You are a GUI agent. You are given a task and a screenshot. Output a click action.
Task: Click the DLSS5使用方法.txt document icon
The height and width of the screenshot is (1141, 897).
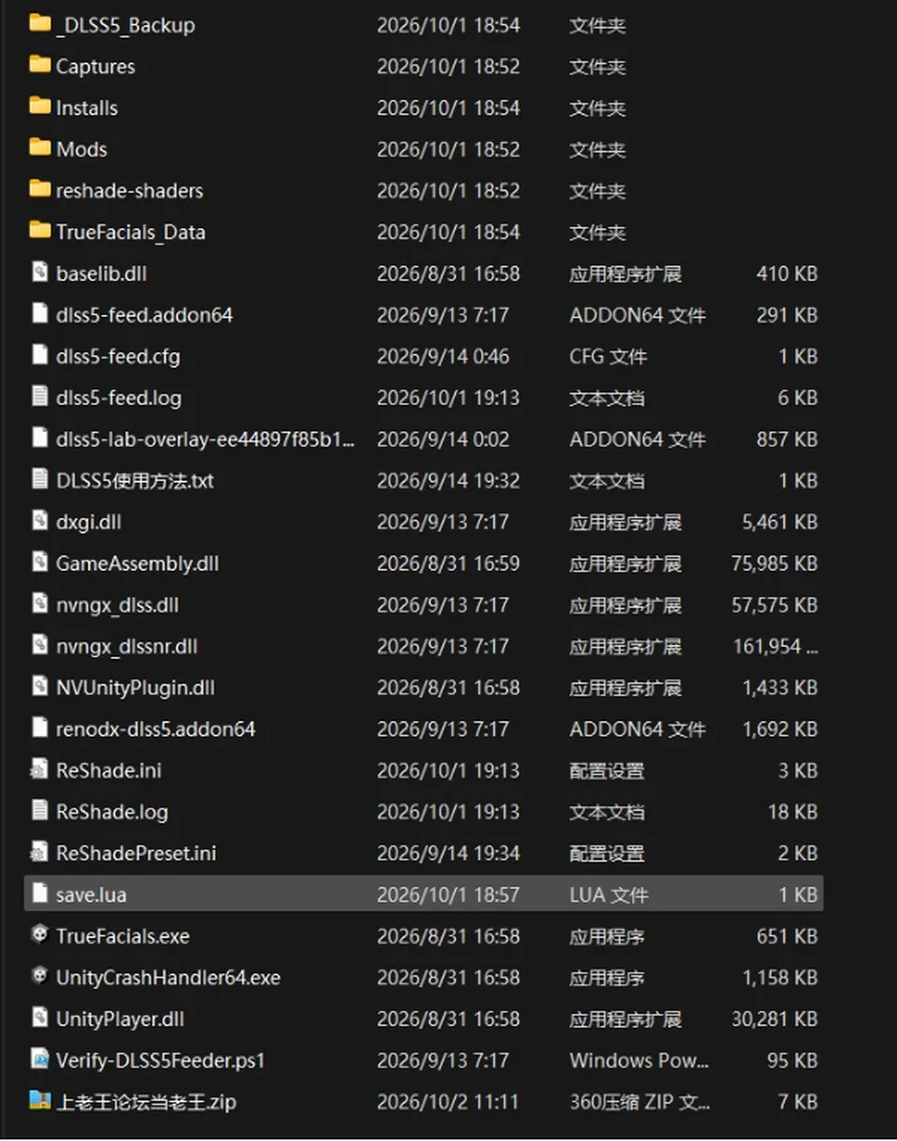[x=39, y=480]
